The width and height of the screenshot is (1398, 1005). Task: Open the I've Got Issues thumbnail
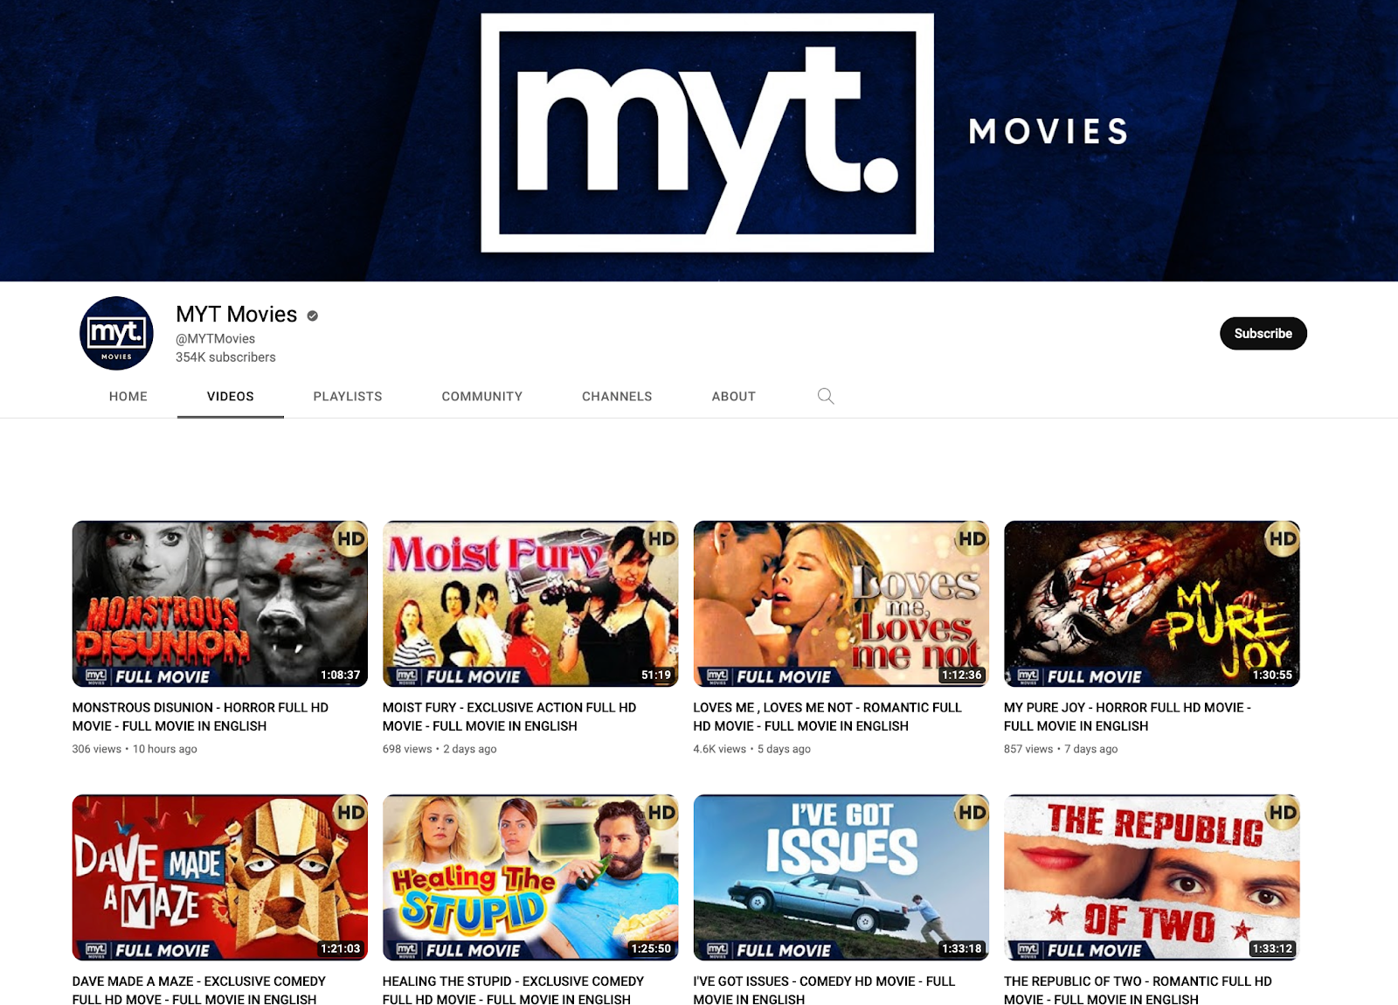[x=841, y=877]
